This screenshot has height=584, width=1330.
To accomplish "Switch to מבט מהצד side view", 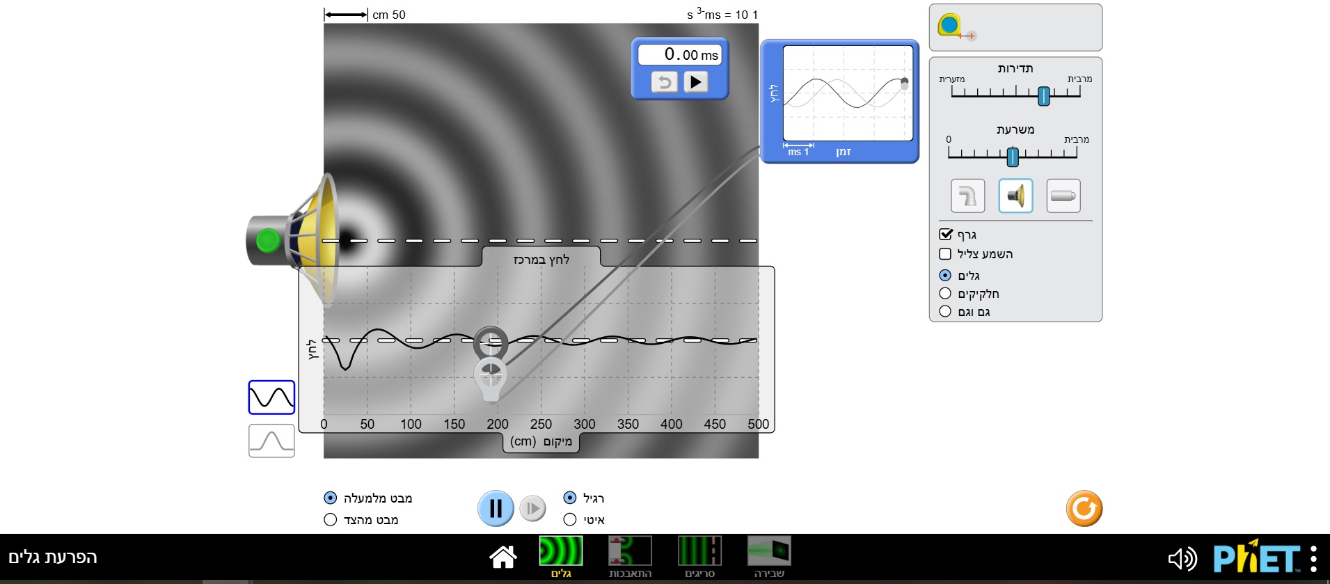I will pos(331,520).
